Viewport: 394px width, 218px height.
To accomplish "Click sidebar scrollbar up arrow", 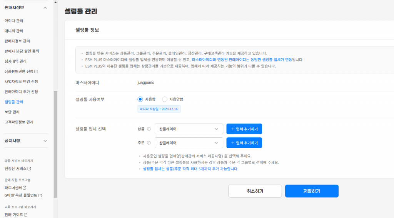I will pyautogui.click(x=55, y=2).
